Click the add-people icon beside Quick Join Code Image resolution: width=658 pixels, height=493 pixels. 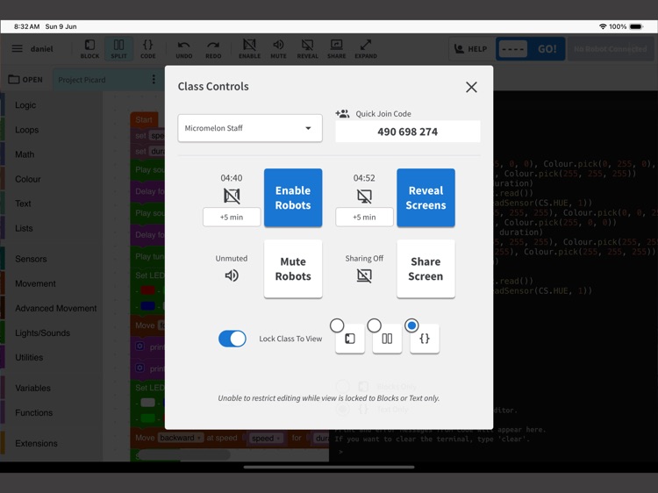(x=342, y=113)
